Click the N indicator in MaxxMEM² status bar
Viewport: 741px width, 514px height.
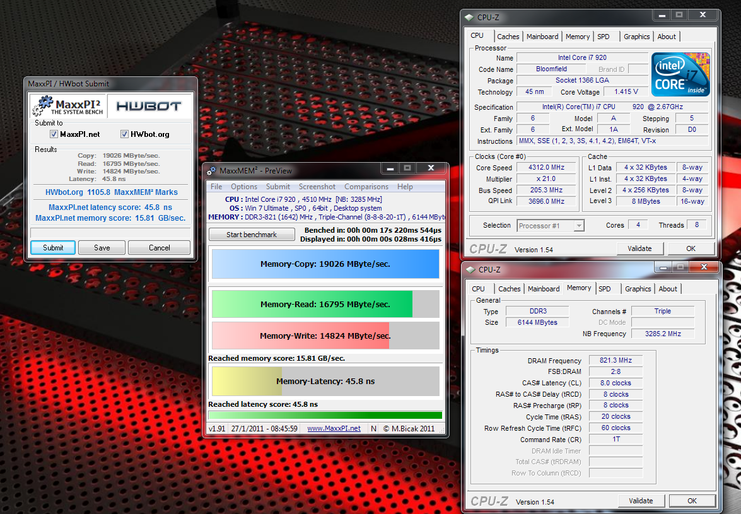374,428
